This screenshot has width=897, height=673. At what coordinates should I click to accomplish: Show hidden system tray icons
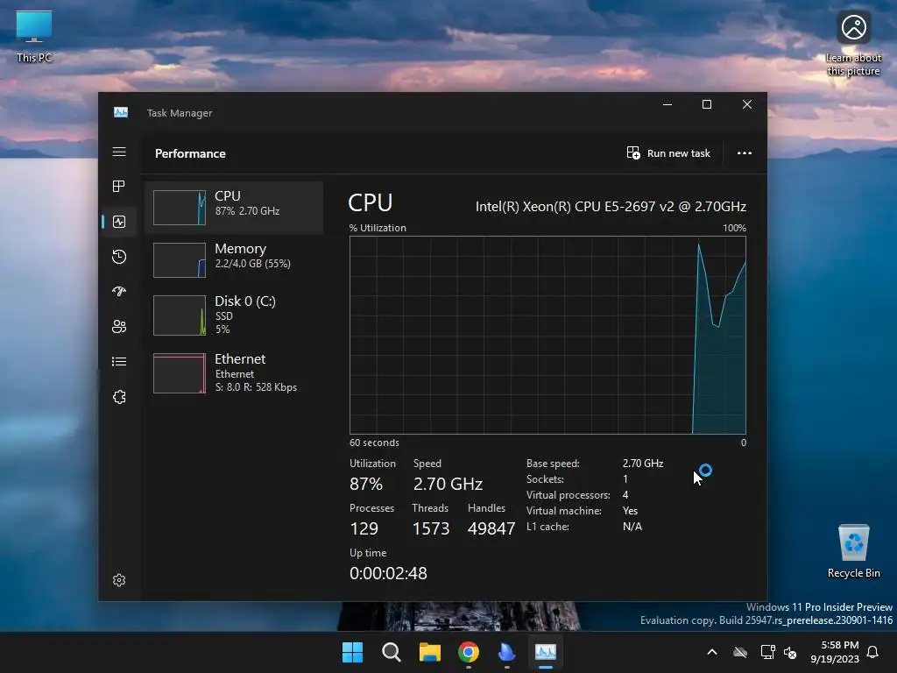[712, 652]
